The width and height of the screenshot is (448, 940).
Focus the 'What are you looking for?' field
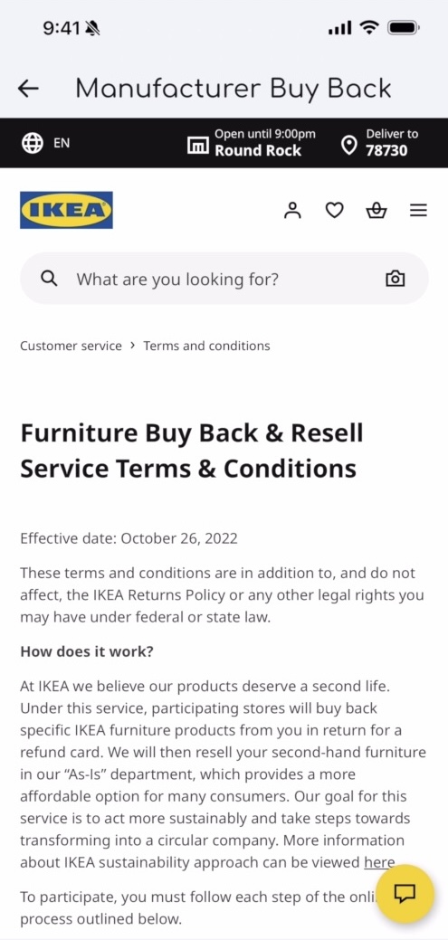pos(224,278)
